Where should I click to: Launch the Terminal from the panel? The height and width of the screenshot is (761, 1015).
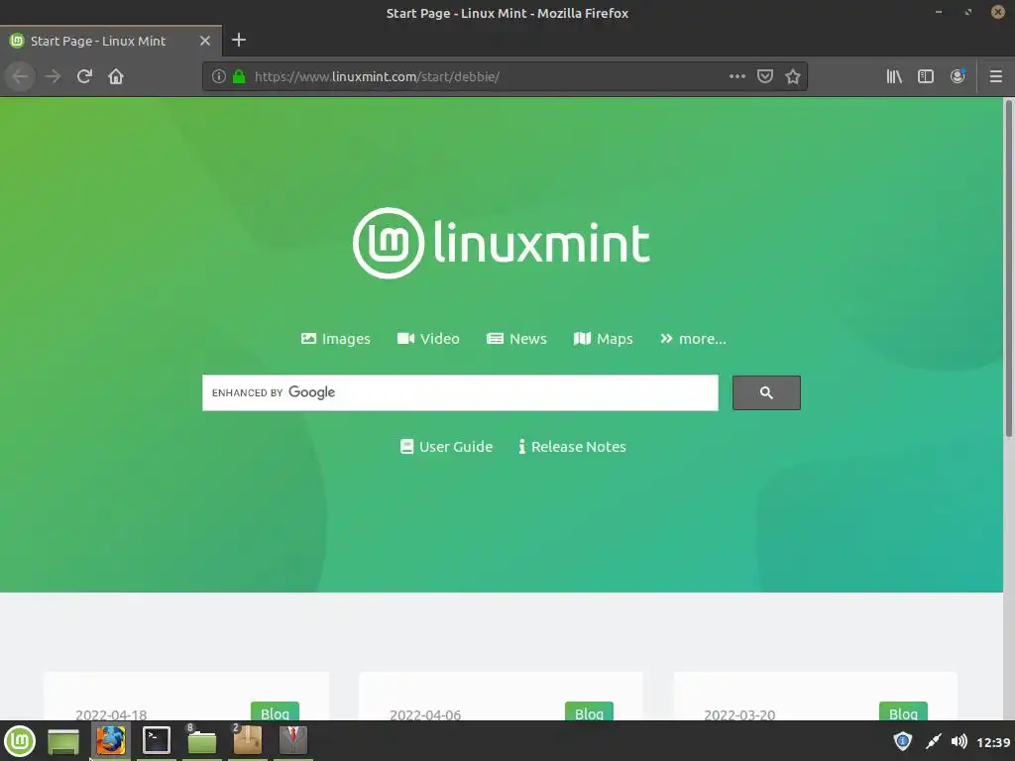click(x=156, y=741)
